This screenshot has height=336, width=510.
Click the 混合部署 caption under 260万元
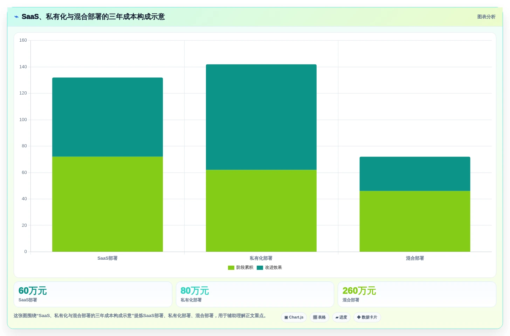[x=351, y=300]
